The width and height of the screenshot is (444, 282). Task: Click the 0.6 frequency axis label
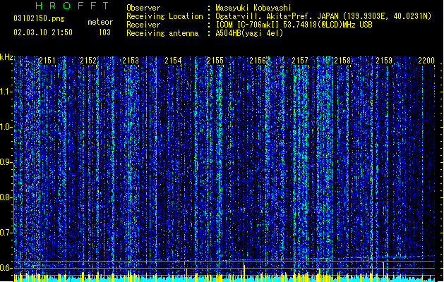[6, 268]
